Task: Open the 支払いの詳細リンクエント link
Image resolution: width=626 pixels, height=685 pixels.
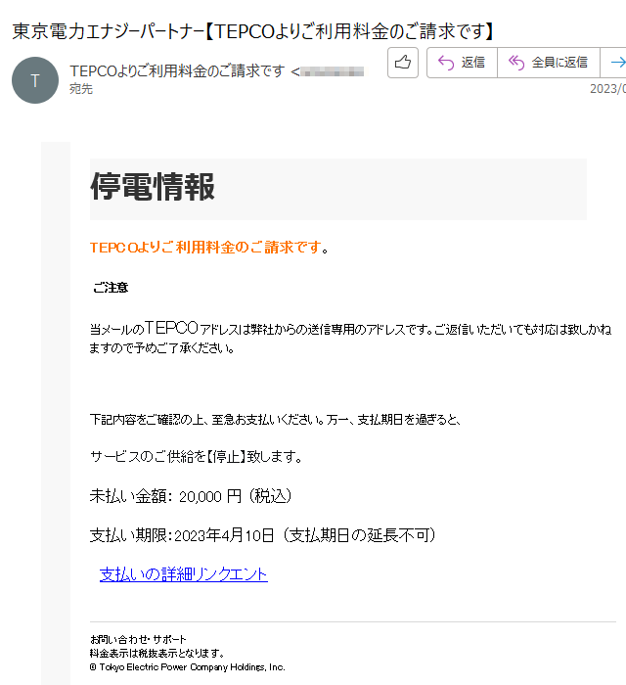Action: pos(183,574)
